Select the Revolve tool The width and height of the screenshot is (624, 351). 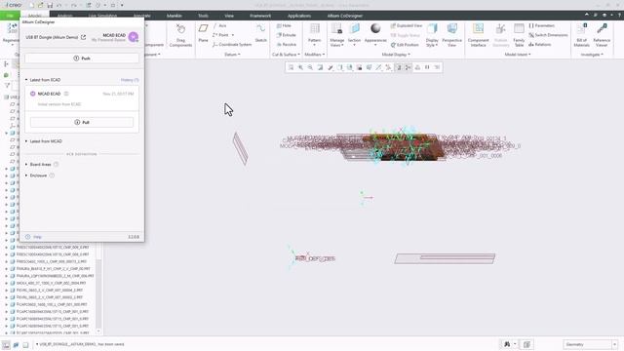[286, 45]
